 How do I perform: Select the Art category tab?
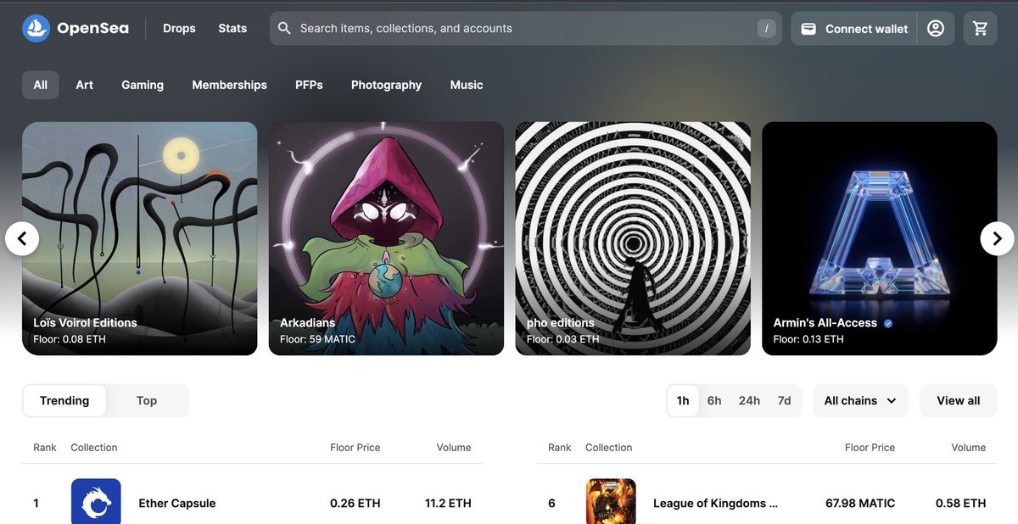click(x=84, y=85)
